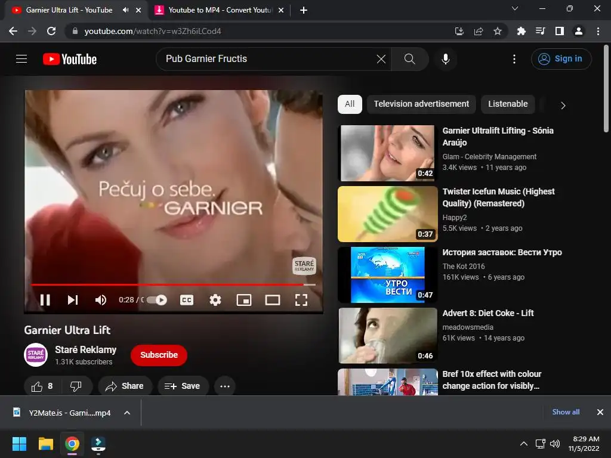The width and height of the screenshot is (611, 458).
Task: Search with voice microphone
Action: coord(445,59)
